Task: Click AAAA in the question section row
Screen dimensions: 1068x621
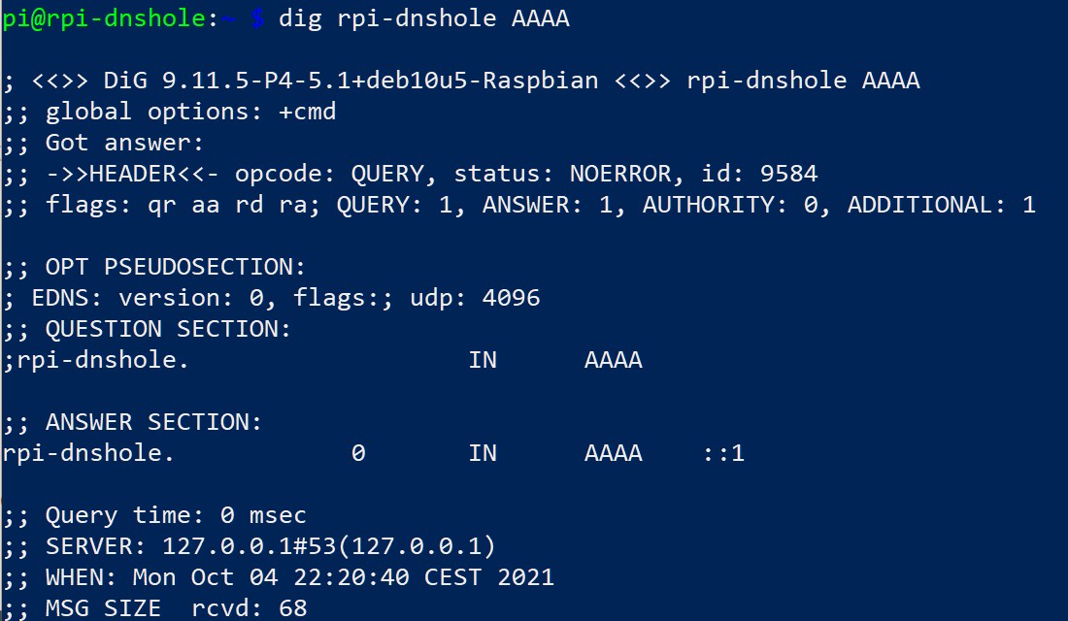Action: pyautogui.click(x=613, y=360)
